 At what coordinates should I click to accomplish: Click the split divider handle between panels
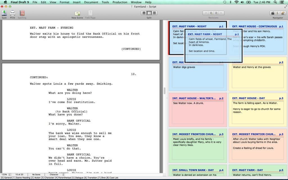click(164, 91)
